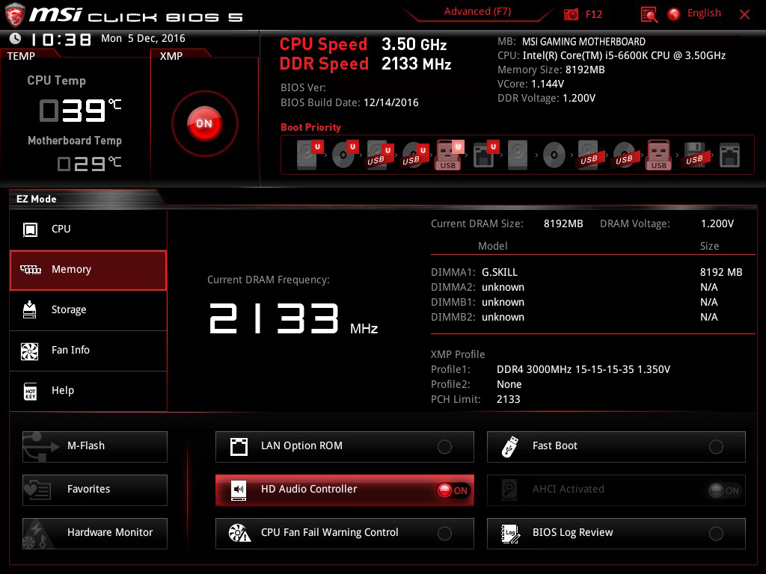This screenshot has width=766, height=574.
Task: Select legacy network boot icon at row end
Action: 729,155
